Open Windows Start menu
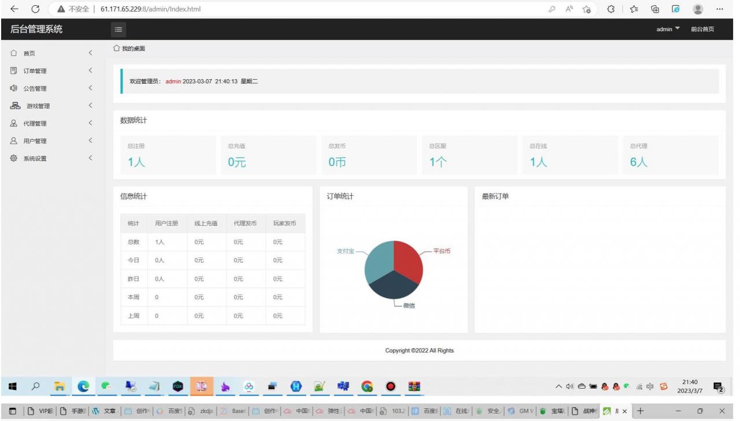This screenshot has width=740, height=421. tap(13, 387)
